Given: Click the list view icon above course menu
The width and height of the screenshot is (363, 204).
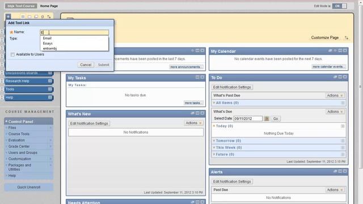Looking at the screenshot, I should 23,16.
